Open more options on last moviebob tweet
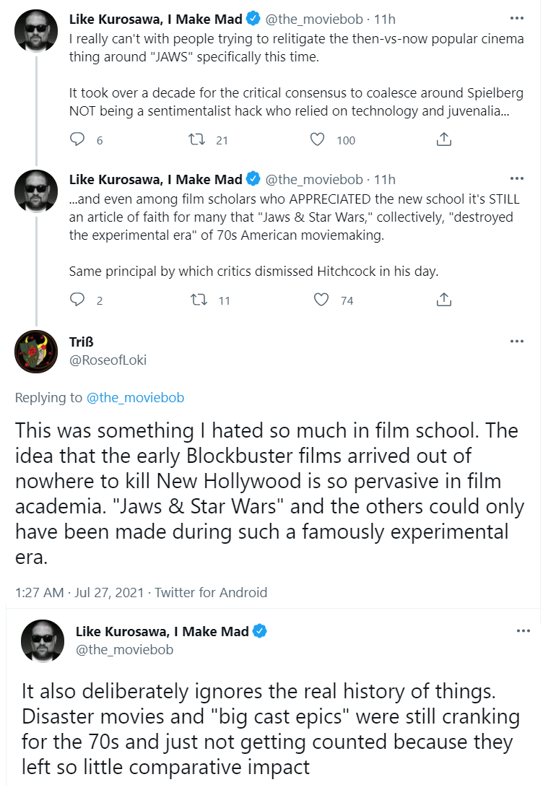 524,631
